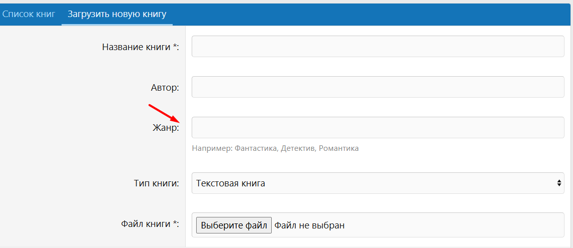573x248 pixels.
Task: Click into the Автор text field
Action: (x=378, y=87)
